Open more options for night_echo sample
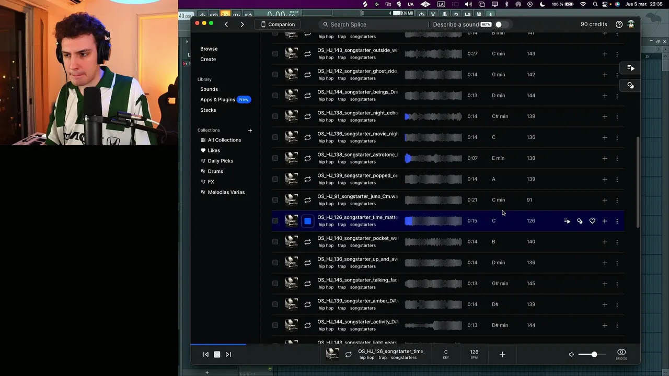Image resolution: width=669 pixels, height=376 pixels. [617, 116]
